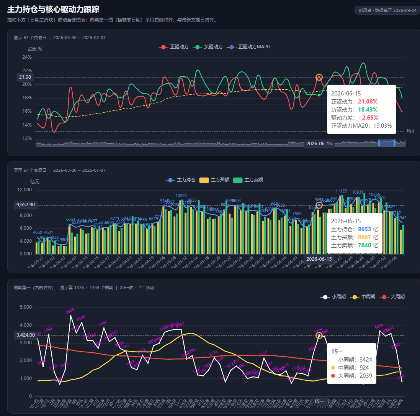This screenshot has width=420, height=416.
Task: Click the 6653 data label
Action: click(x=71, y=220)
